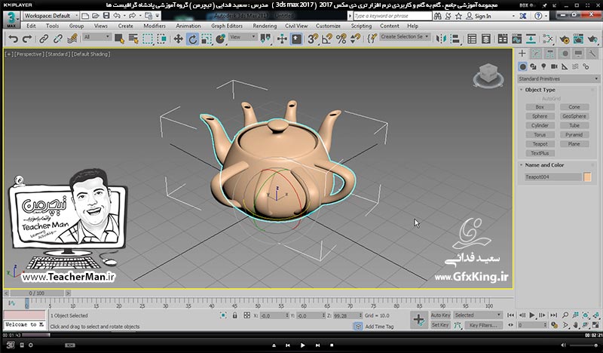Click the search keyword input field
The height and width of the screenshot is (353, 603).
click(x=393, y=16)
